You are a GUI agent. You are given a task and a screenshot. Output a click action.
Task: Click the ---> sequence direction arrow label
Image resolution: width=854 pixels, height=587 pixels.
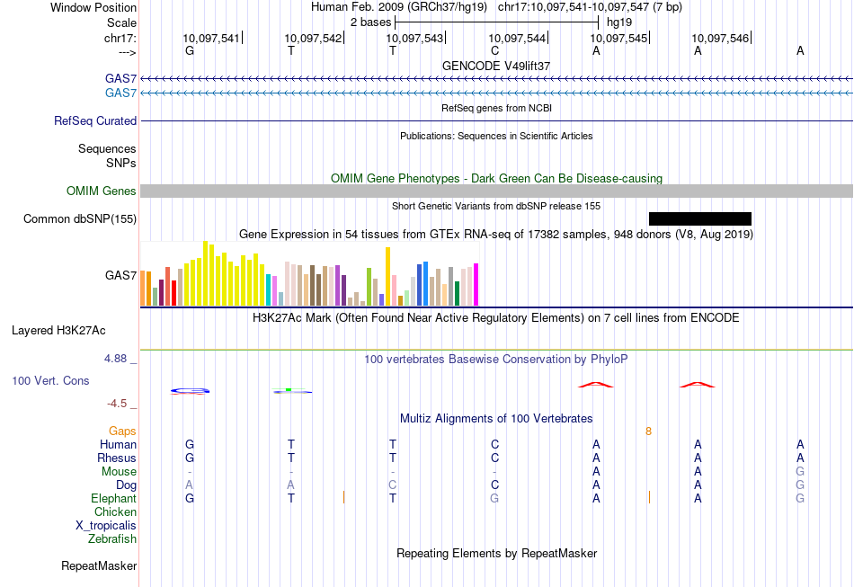coord(128,52)
